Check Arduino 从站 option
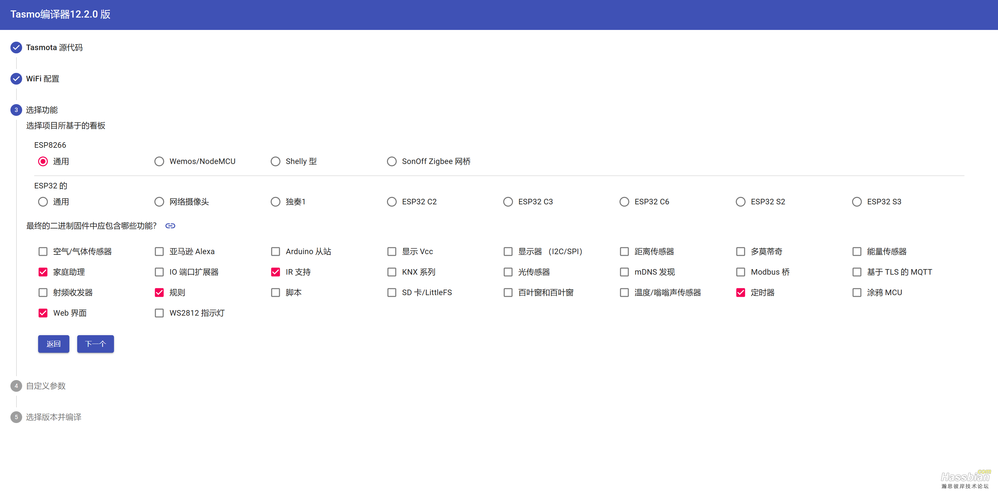This screenshot has width=998, height=492. click(276, 252)
